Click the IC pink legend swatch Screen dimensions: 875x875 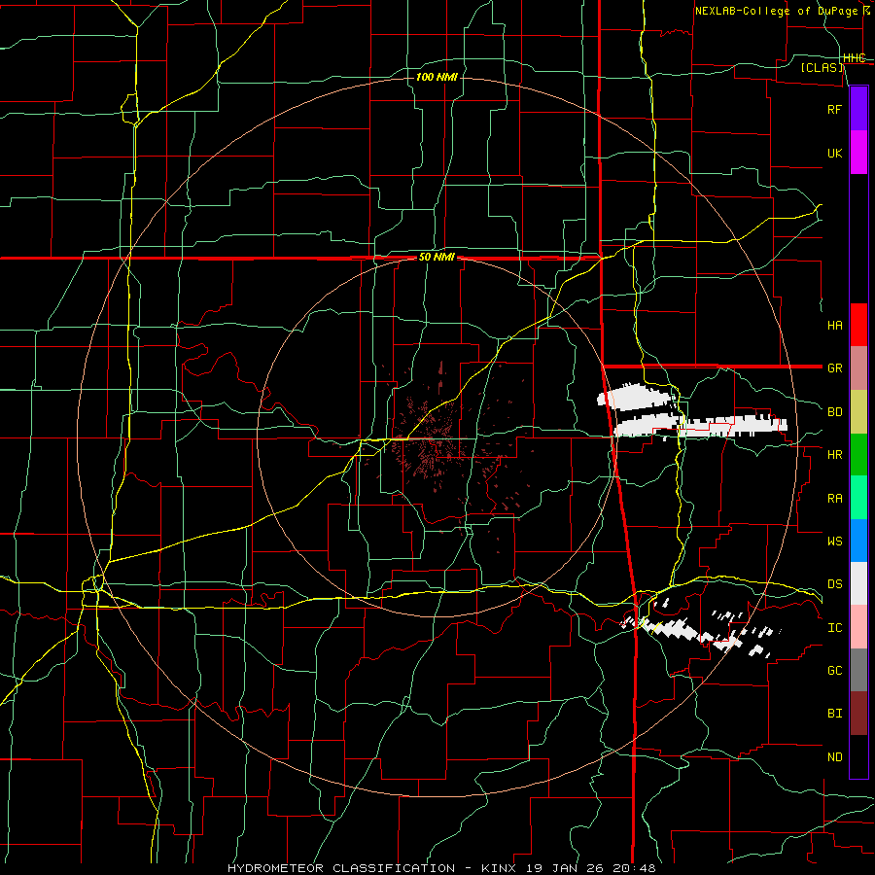click(858, 627)
